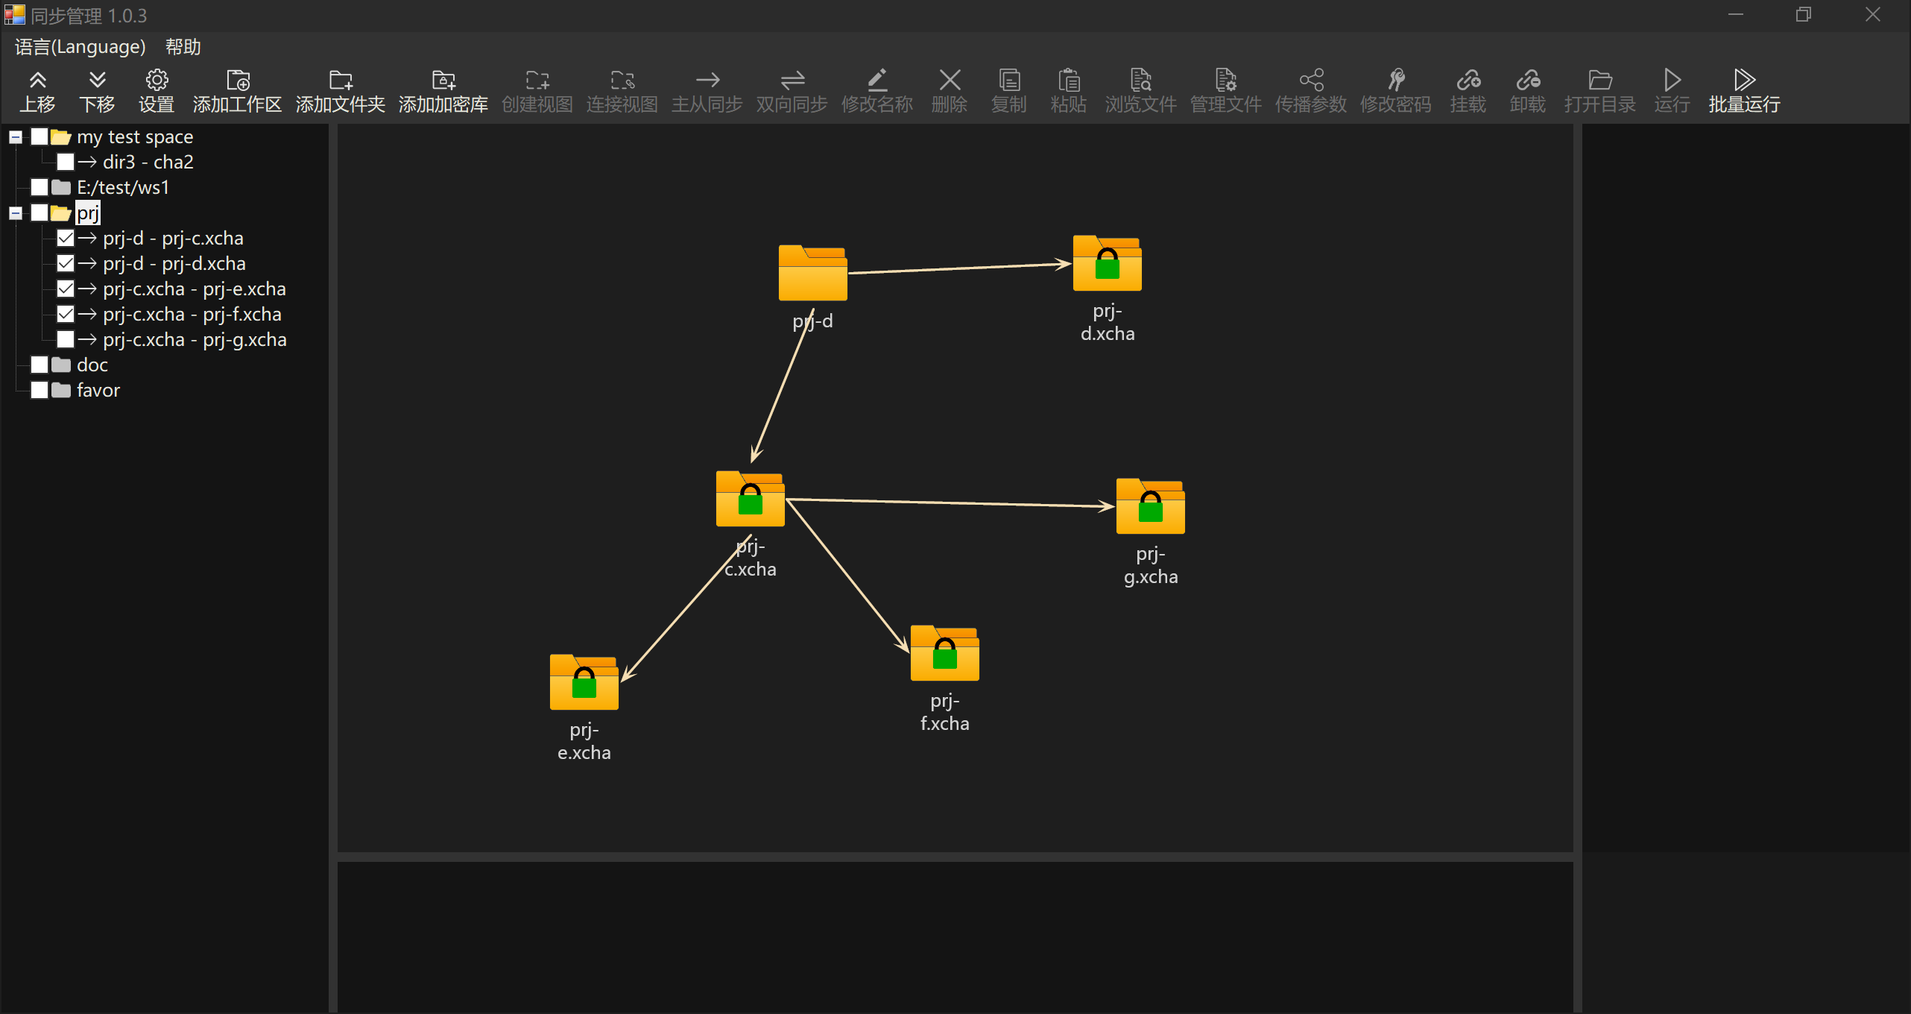The image size is (1911, 1014).
Task: Select prj-c.xcha - prj-e.xcha sync entry
Action: click(x=194, y=289)
